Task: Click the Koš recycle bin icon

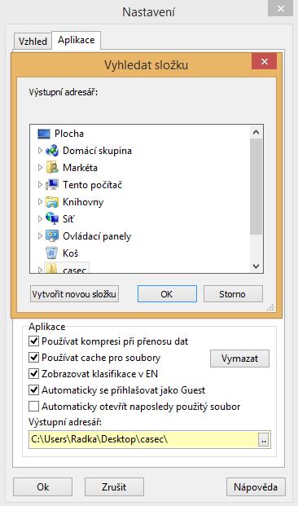Action: tap(51, 253)
